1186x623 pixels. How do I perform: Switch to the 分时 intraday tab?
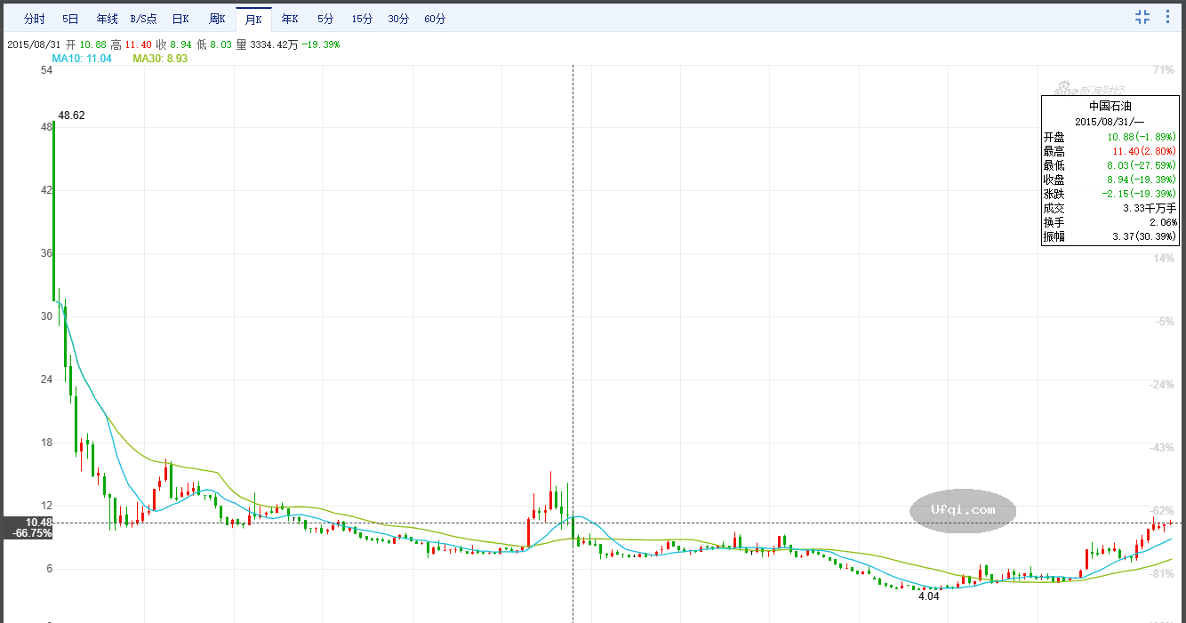point(35,19)
